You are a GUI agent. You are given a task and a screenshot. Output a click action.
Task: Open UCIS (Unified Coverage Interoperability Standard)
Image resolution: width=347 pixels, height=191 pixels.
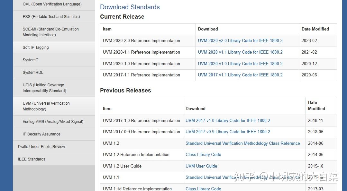[x=44, y=88]
